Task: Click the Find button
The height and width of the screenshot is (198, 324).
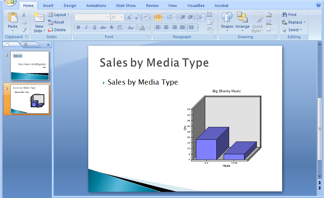Action: (289, 15)
